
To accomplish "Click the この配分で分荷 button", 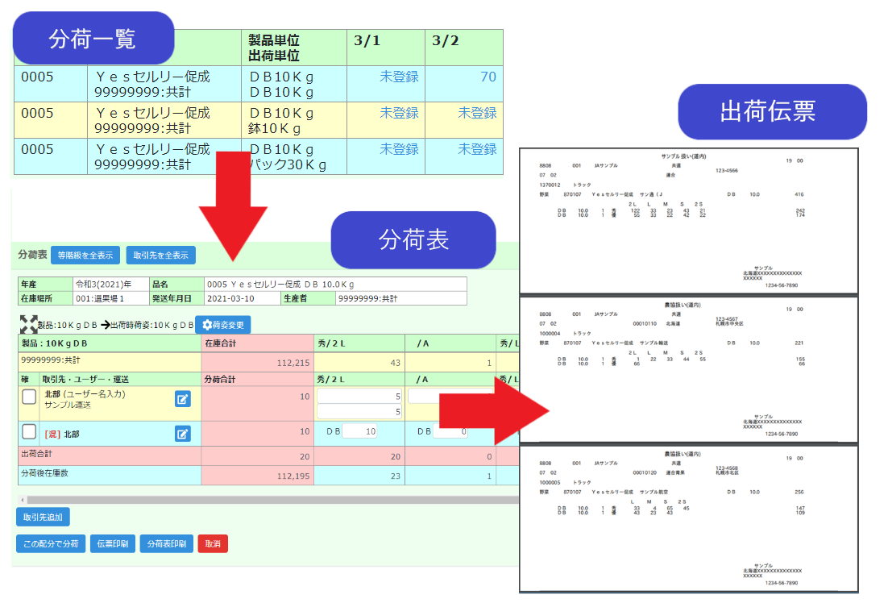I will 51,543.
